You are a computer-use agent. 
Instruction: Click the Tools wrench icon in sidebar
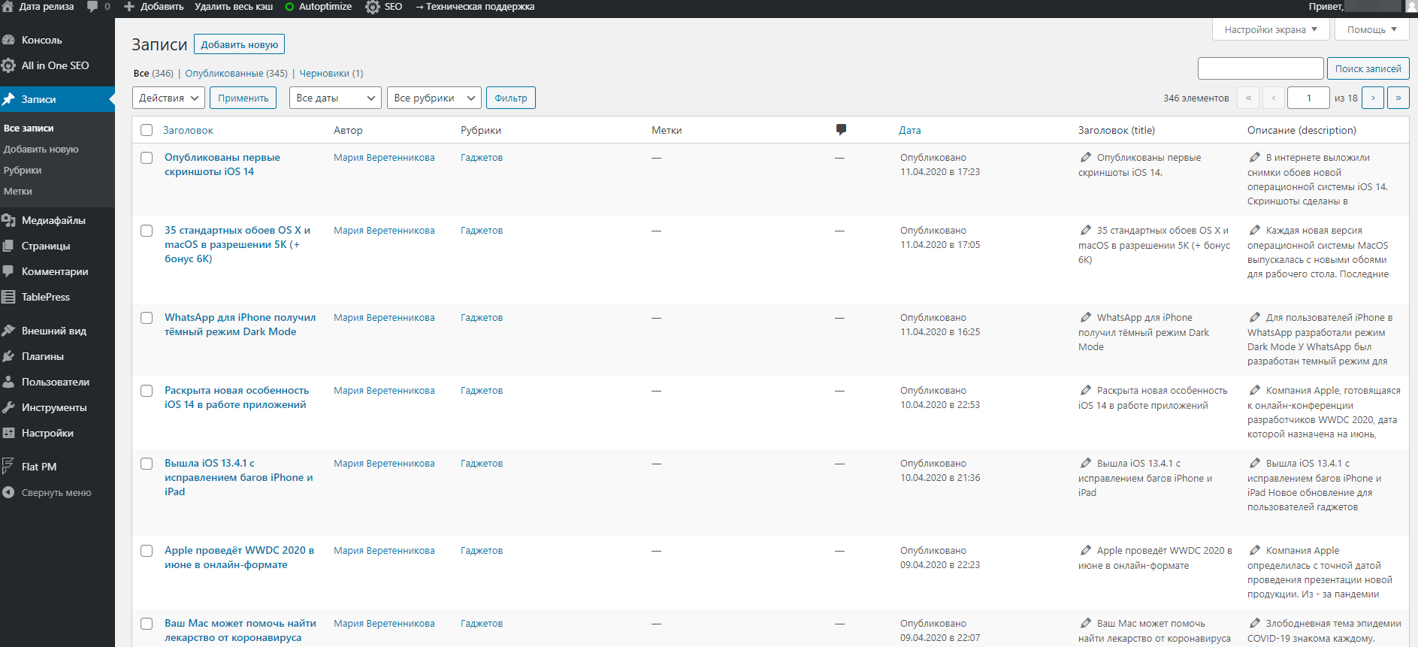[x=9, y=407]
